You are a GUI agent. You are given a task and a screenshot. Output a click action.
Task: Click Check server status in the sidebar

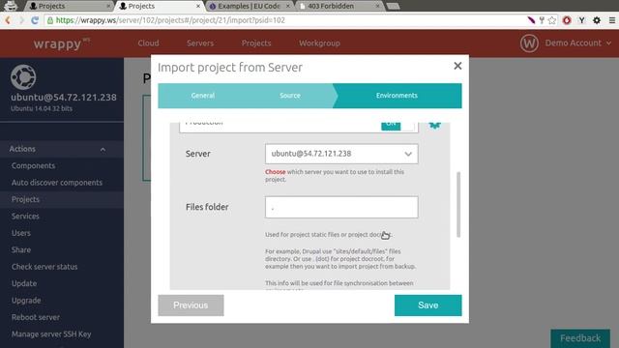(44, 267)
